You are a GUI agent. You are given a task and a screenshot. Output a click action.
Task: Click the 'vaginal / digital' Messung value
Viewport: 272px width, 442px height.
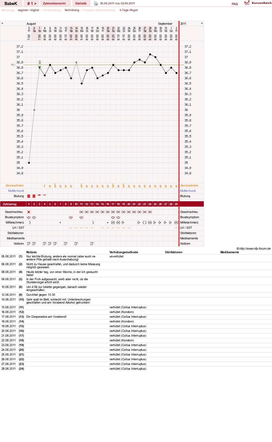(x=28, y=10)
